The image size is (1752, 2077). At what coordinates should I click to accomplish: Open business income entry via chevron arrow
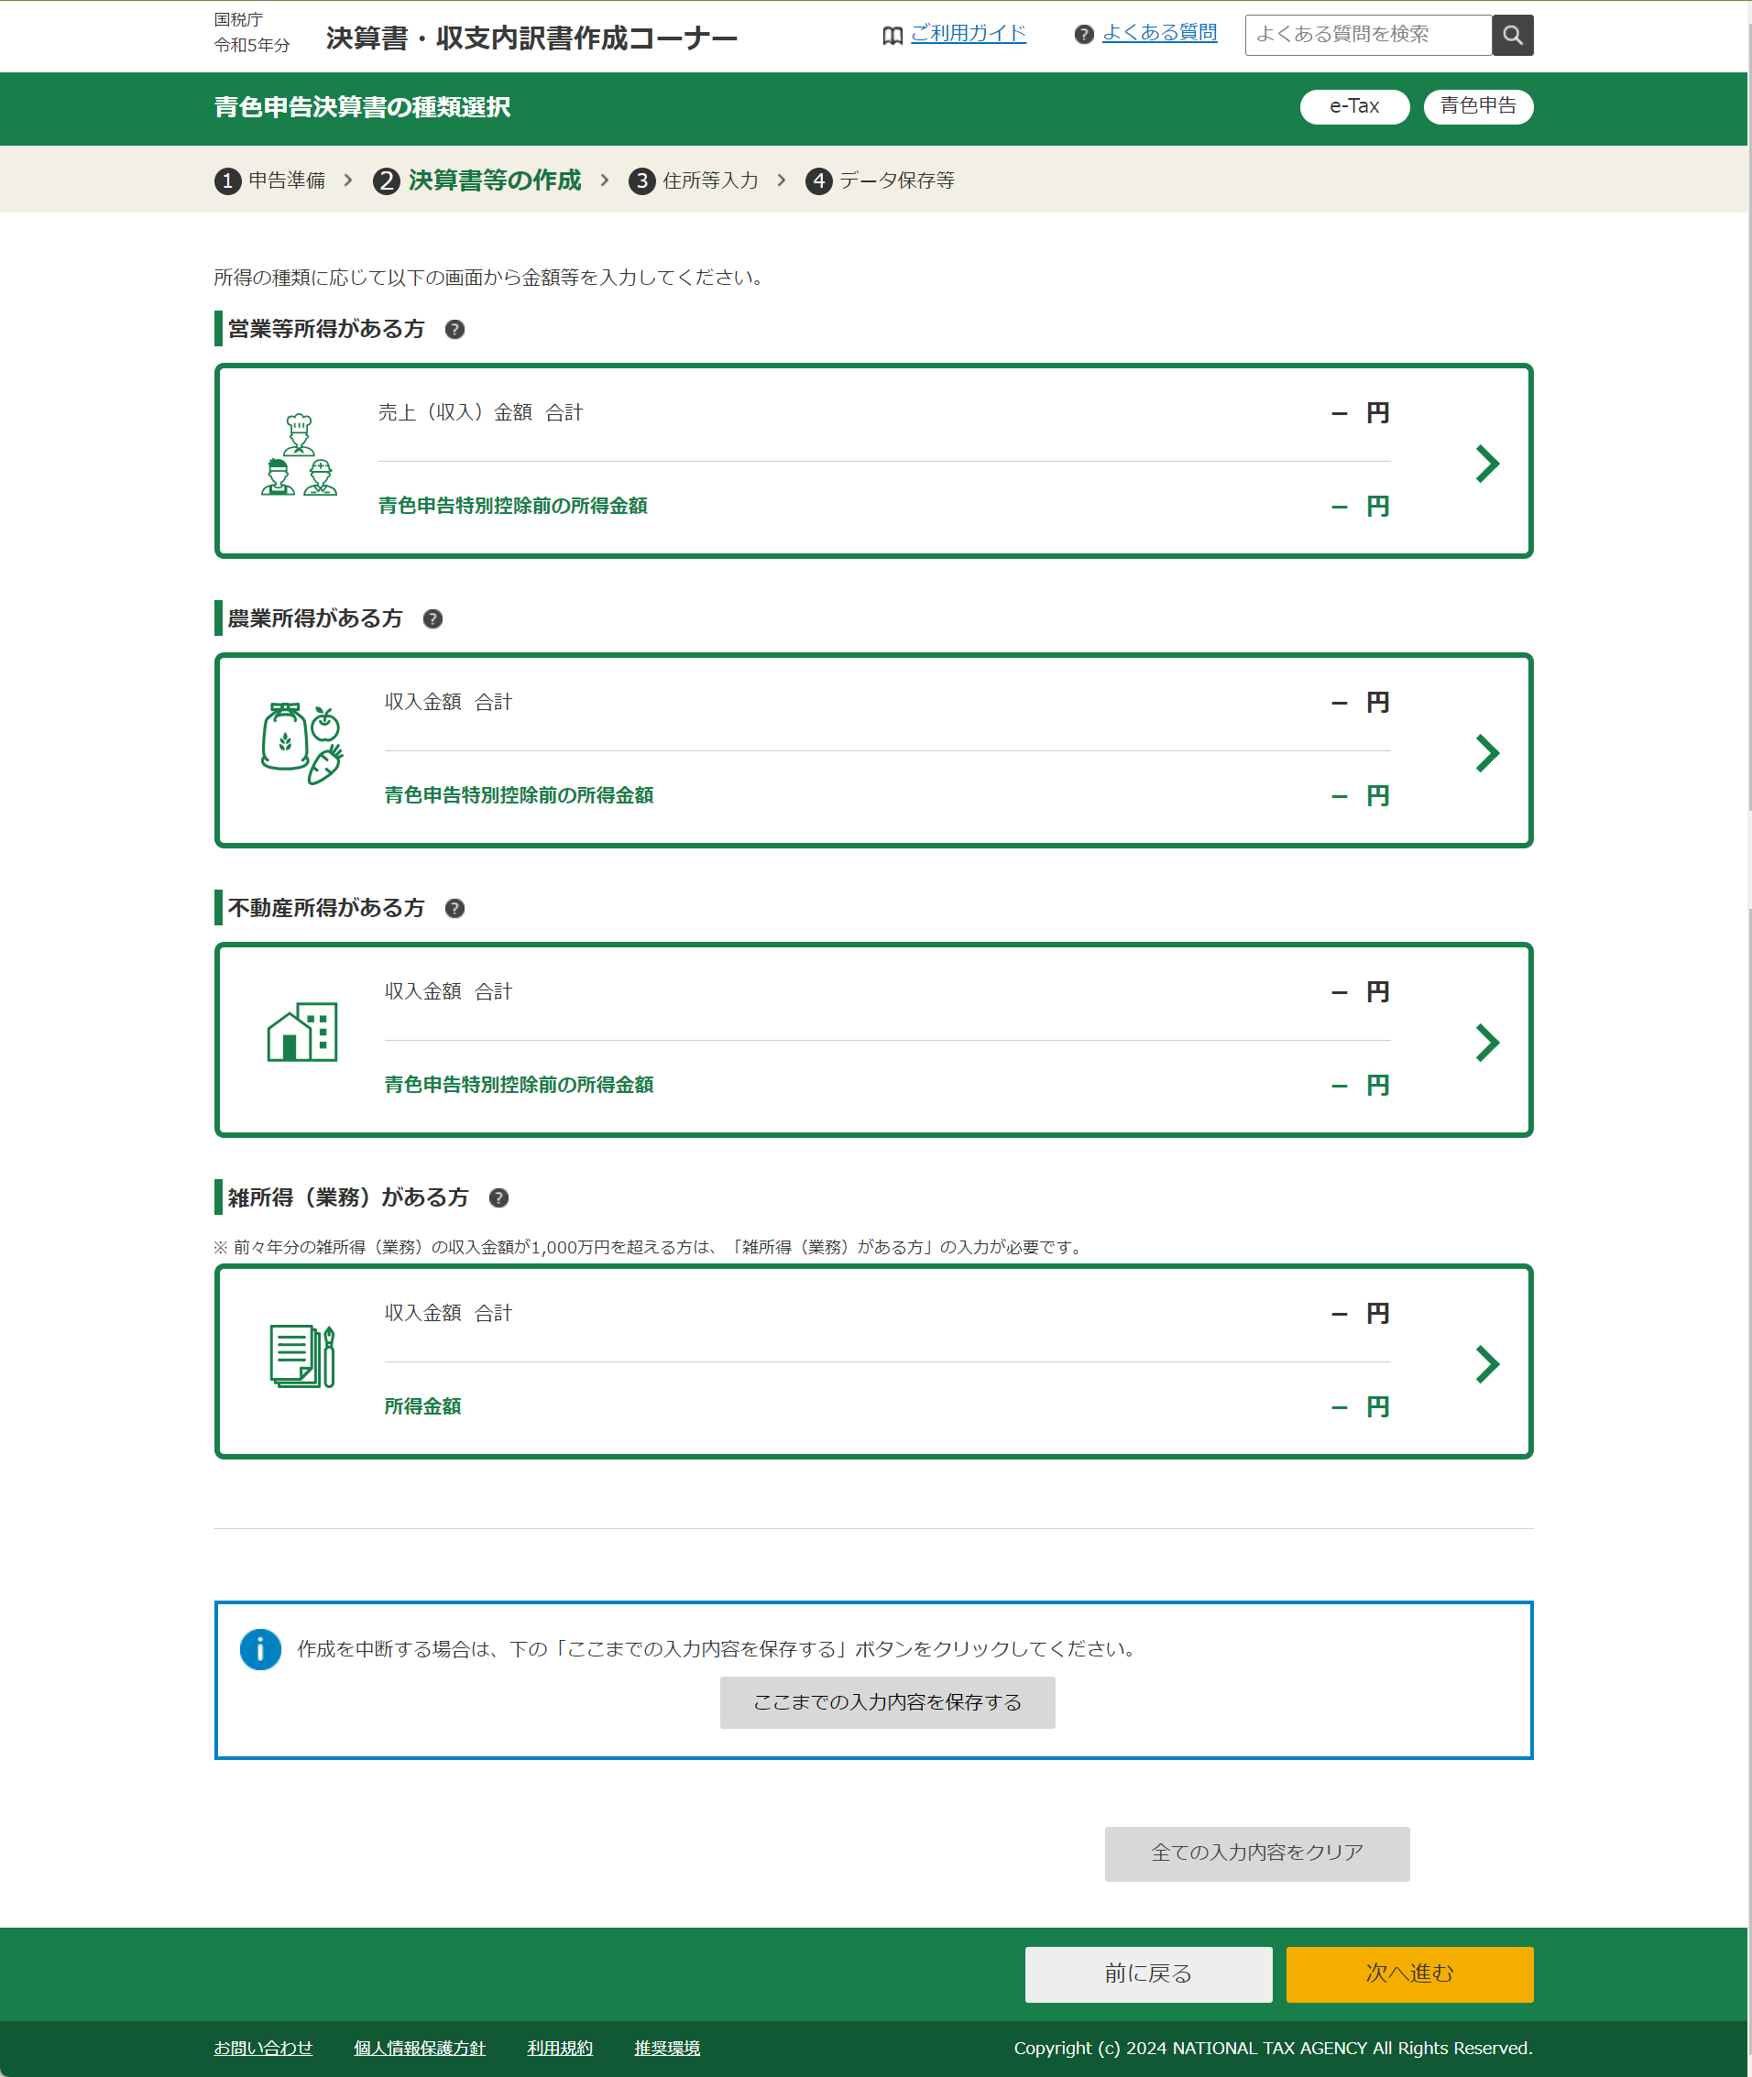[x=1486, y=464]
